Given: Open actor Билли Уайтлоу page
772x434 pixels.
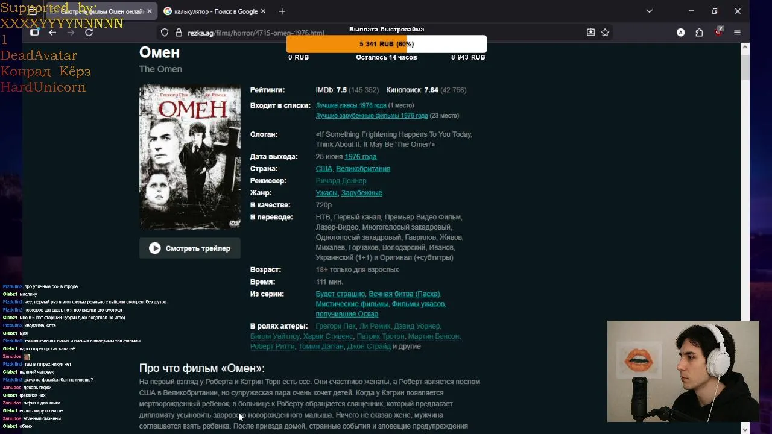Looking at the screenshot, I should 275,336.
